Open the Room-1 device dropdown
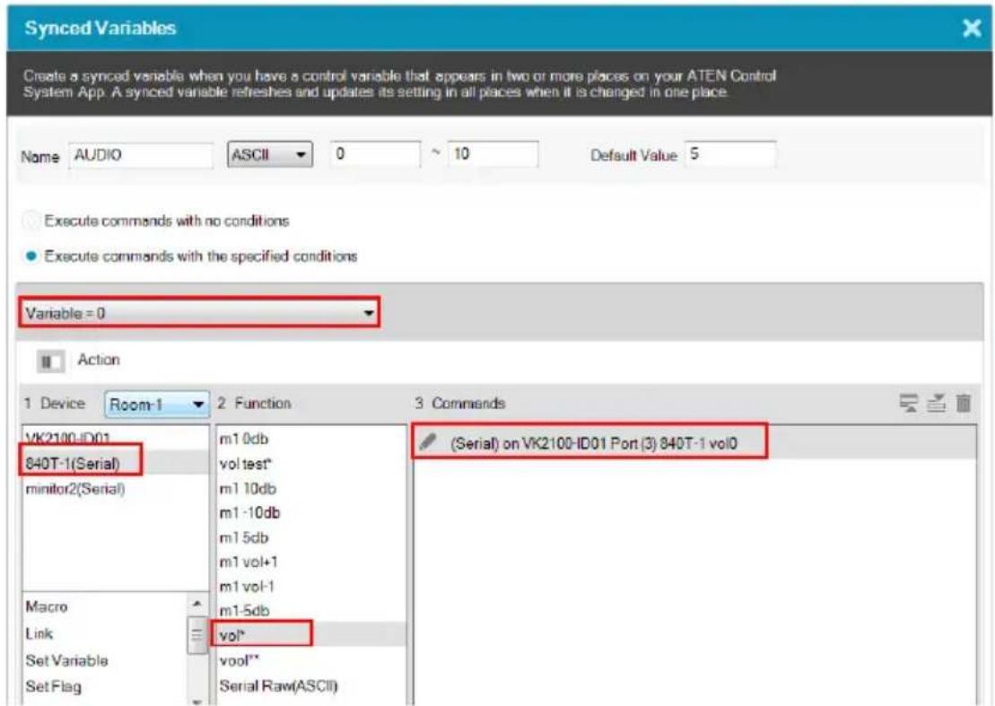The width and height of the screenshot is (995, 706). (x=157, y=404)
